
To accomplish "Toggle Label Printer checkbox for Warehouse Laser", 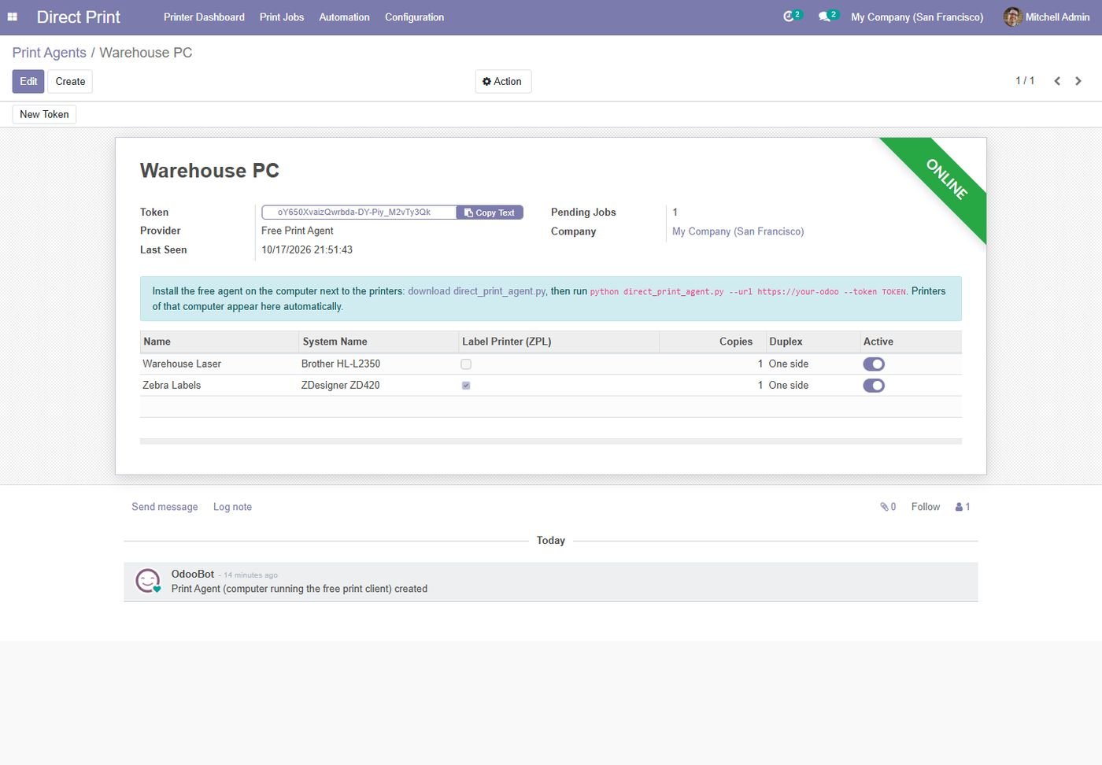I will [466, 364].
